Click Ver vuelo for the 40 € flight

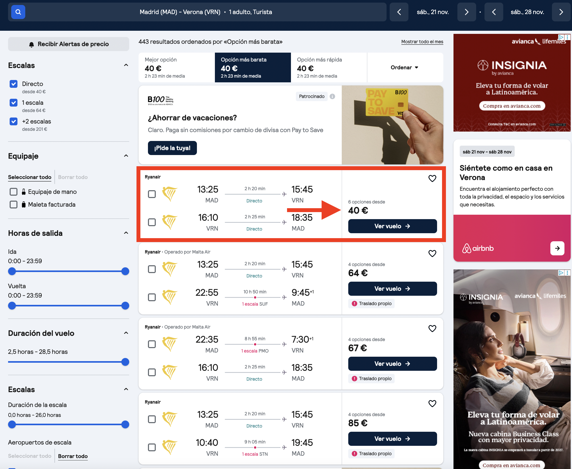(393, 226)
